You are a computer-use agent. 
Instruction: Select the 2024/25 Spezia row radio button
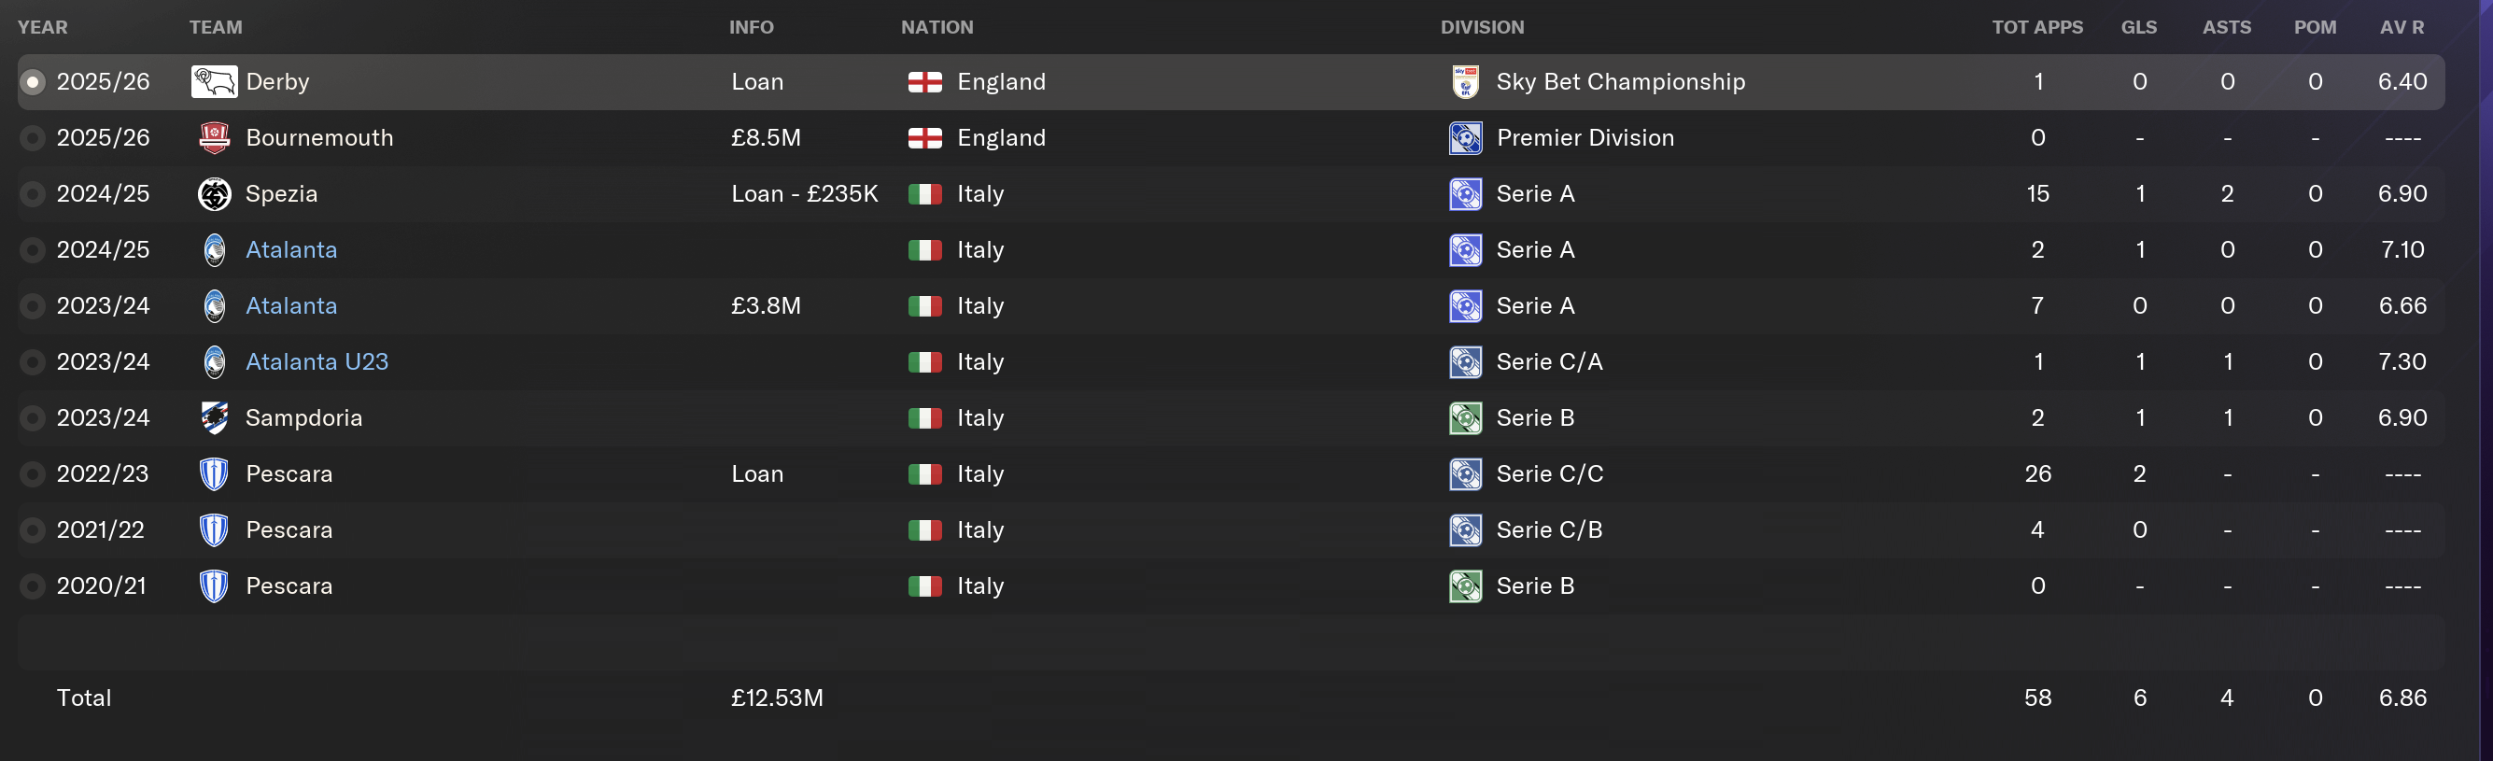(x=33, y=194)
